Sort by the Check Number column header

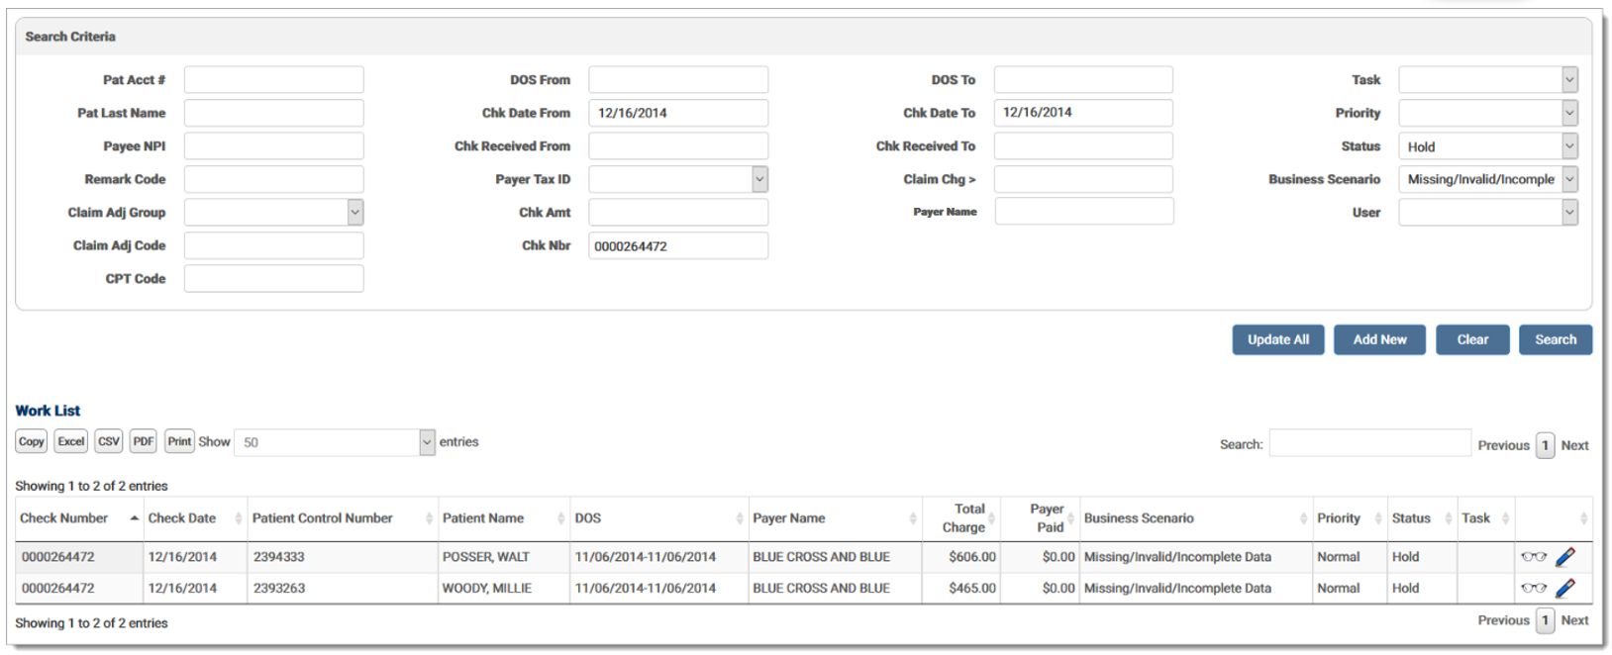64,518
